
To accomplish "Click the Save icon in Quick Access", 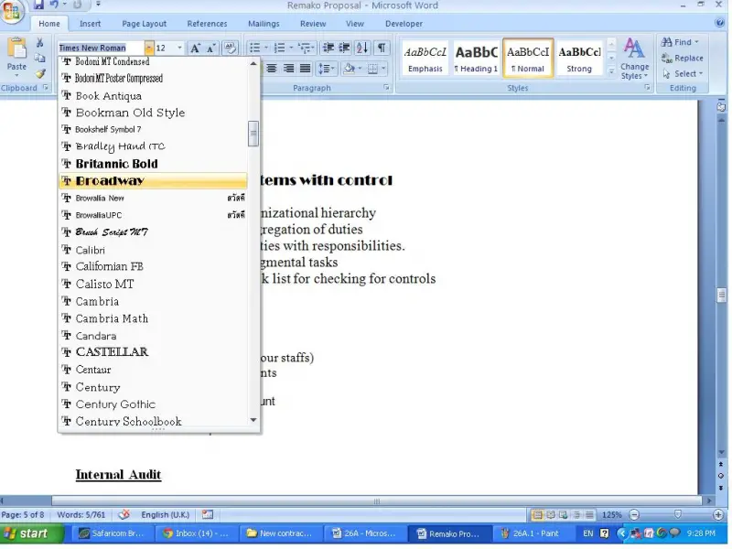I will [x=38, y=5].
